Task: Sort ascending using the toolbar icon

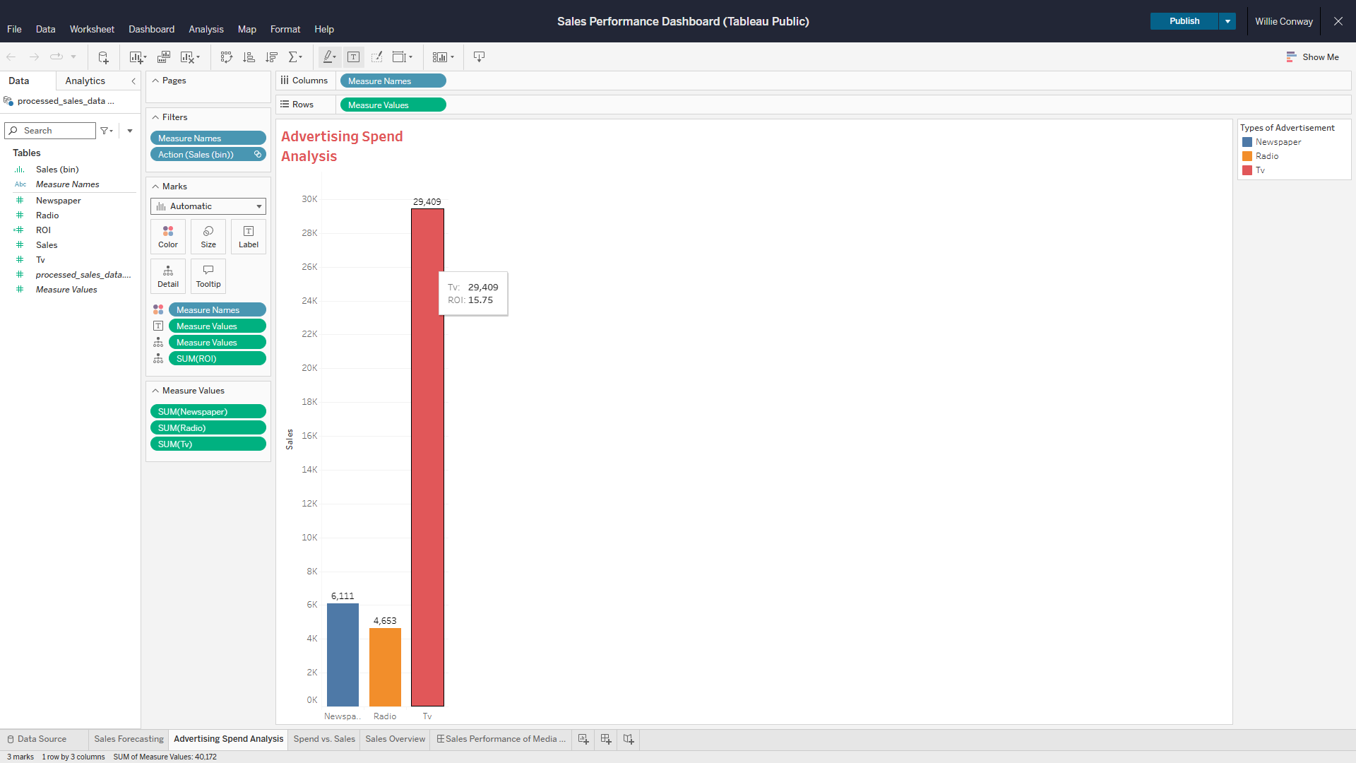Action: pyautogui.click(x=249, y=57)
